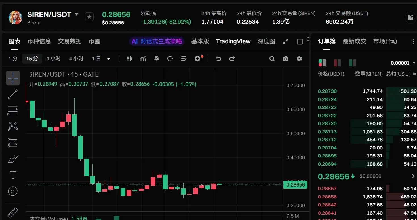The height and width of the screenshot is (220, 417).
Task: Click the 0.28656 last price in order book
Action: pyautogui.click(x=334, y=176)
